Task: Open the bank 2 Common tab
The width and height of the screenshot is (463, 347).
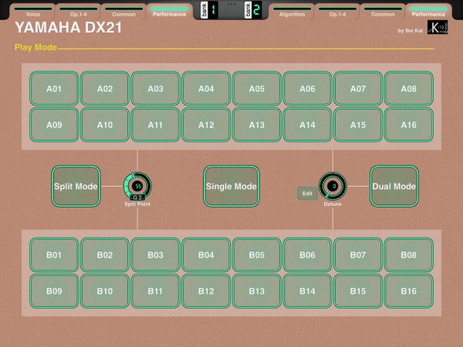Action: click(383, 12)
